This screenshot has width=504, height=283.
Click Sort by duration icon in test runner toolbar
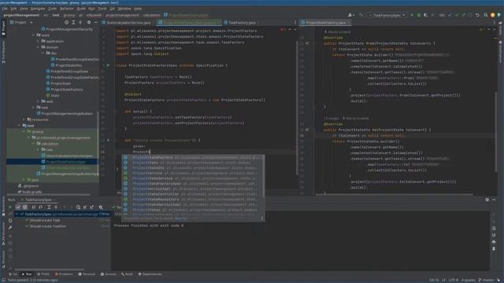click(41, 208)
